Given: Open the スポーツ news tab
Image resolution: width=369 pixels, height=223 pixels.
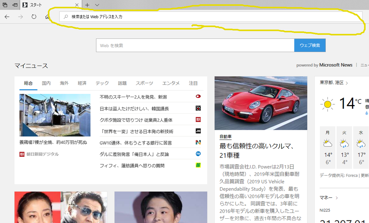Looking at the screenshot, I should coord(144,83).
